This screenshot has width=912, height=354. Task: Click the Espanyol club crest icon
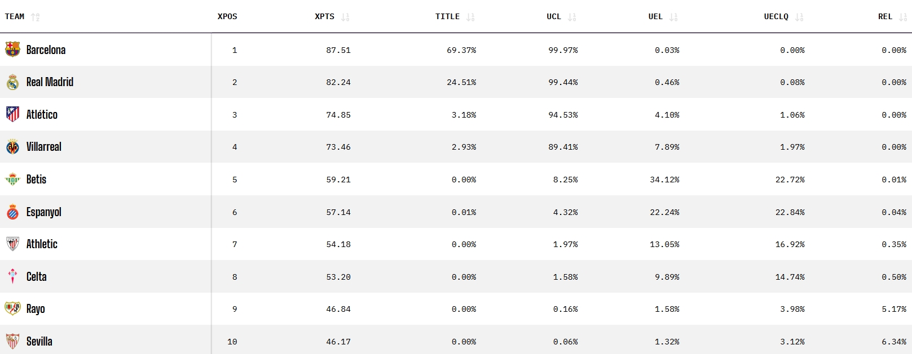click(12, 212)
